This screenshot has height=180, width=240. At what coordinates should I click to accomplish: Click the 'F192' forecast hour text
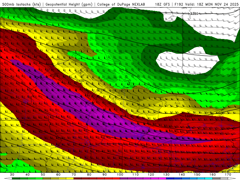179,4
